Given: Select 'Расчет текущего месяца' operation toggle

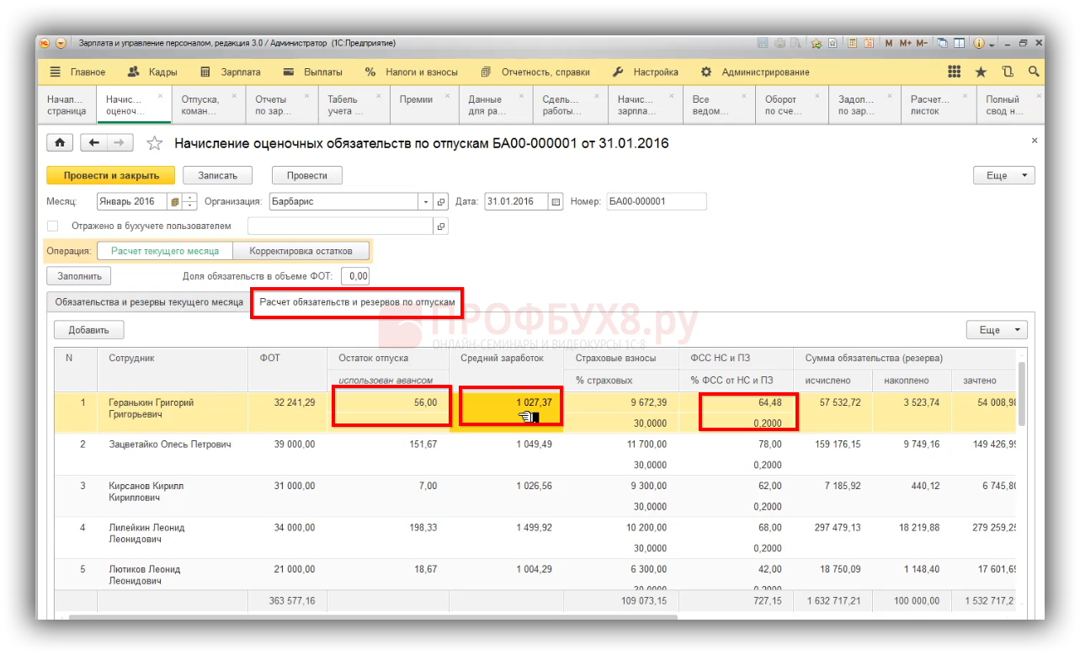Looking at the screenshot, I should click(165, 251).
